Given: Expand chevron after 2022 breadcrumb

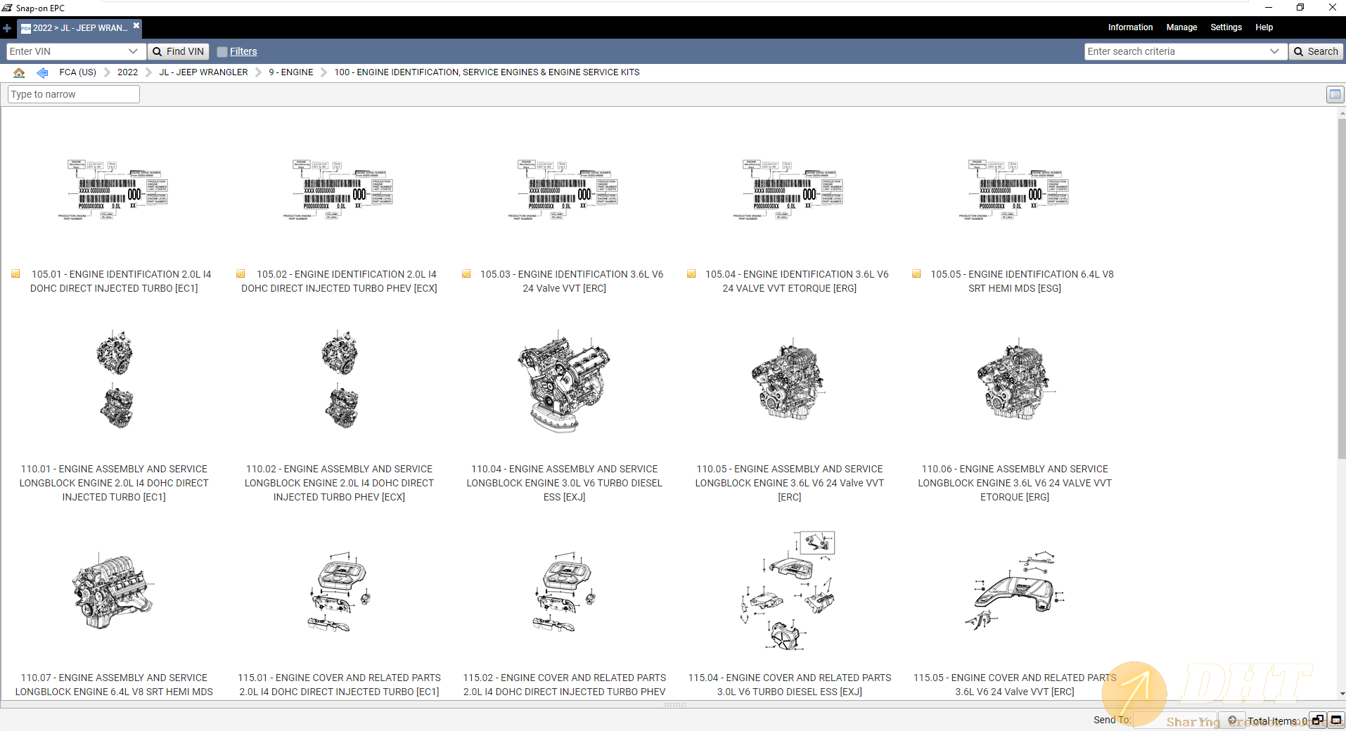Looking at the screenshot, I should point(148,72).
